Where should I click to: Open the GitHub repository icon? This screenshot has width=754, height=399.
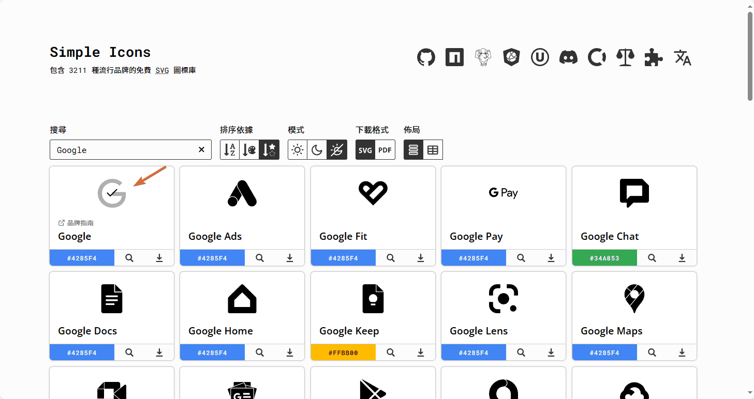pyautogui.click(x=426, y=57)
